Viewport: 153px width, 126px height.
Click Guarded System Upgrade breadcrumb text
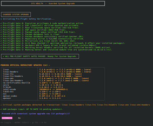coord(62,4)
